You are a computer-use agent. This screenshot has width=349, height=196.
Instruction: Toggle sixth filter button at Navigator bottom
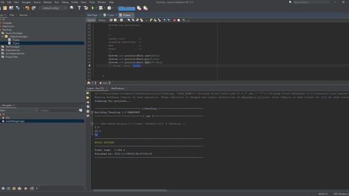coord(32,188)
